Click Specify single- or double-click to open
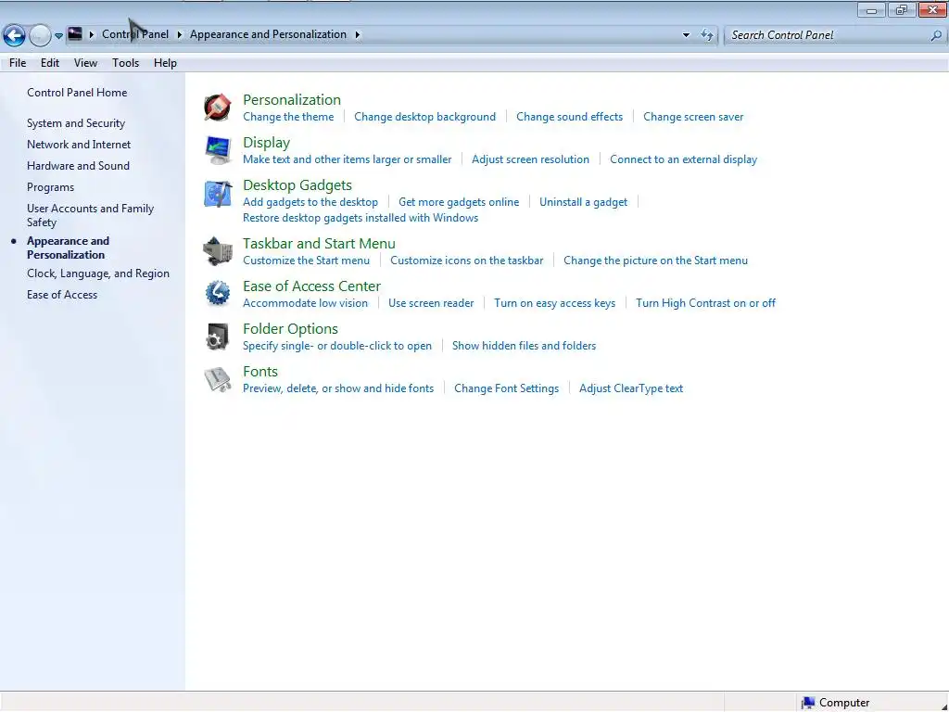Screen dimensions: 949x712 (x=337, y=346)
